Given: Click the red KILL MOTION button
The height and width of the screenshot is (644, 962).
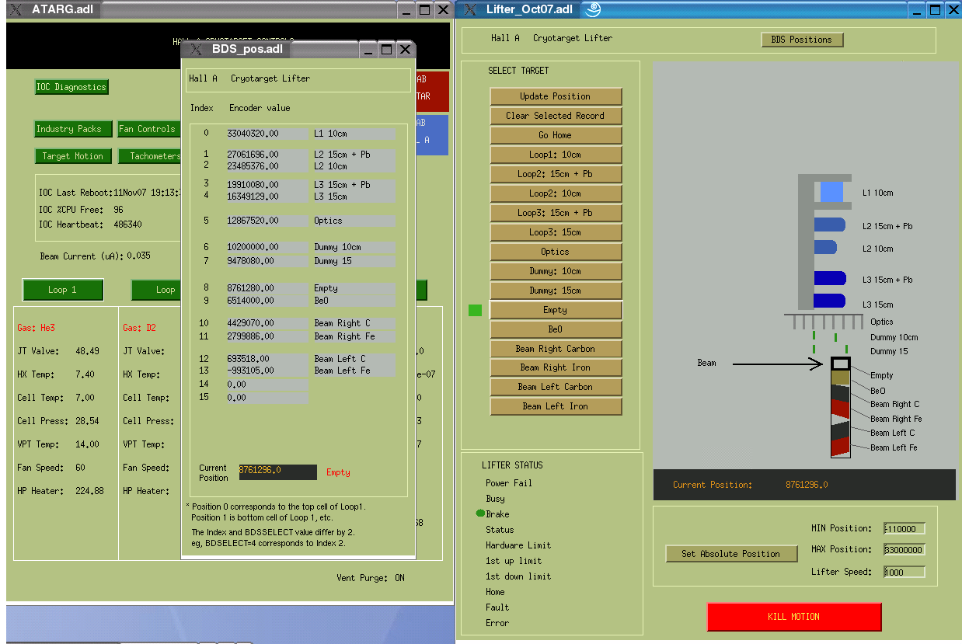Looking at the screenshot, I should (794, 617).
